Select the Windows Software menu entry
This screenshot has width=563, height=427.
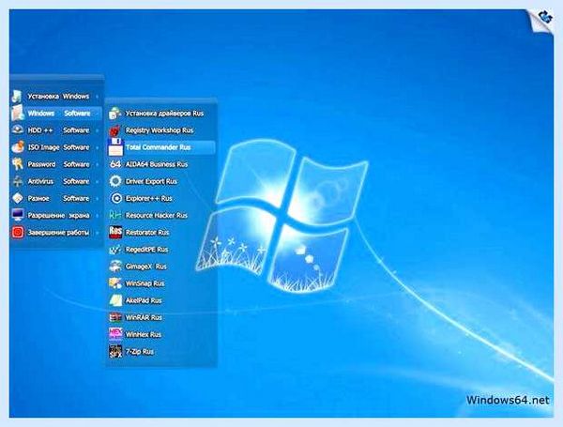(x=56, y=114)
